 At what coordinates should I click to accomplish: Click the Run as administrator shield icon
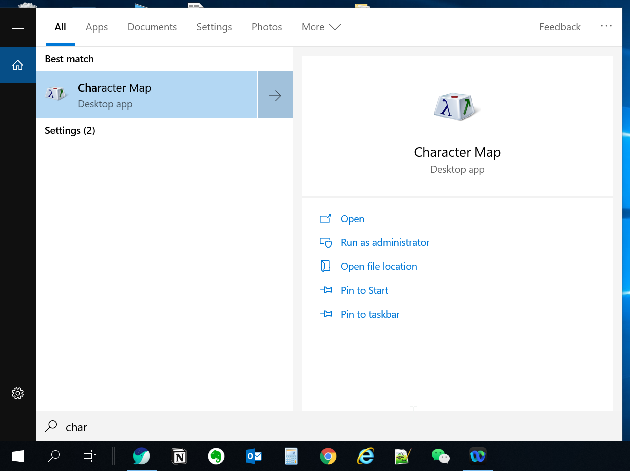click(x=325, y=242)
